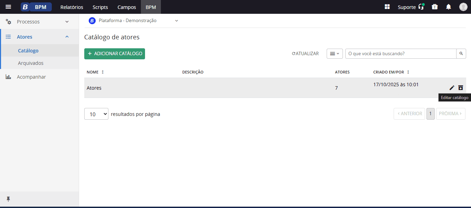Open the hamburger main menu
The height and width of the screenshot is (208, 471).
coord(8,7)
